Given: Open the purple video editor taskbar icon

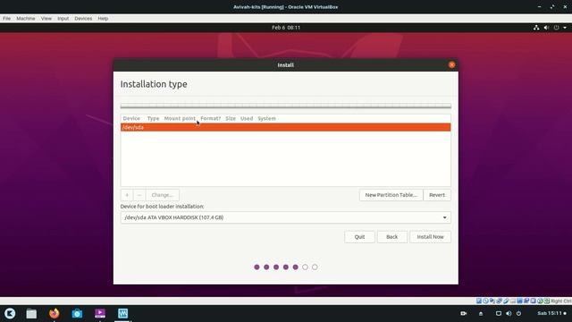Looking at the screenshot, I should 99,313.
